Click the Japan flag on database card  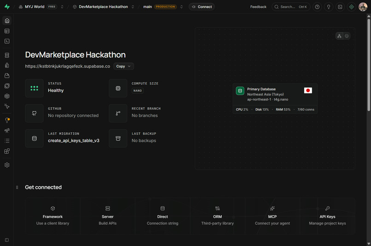point(308,90)
